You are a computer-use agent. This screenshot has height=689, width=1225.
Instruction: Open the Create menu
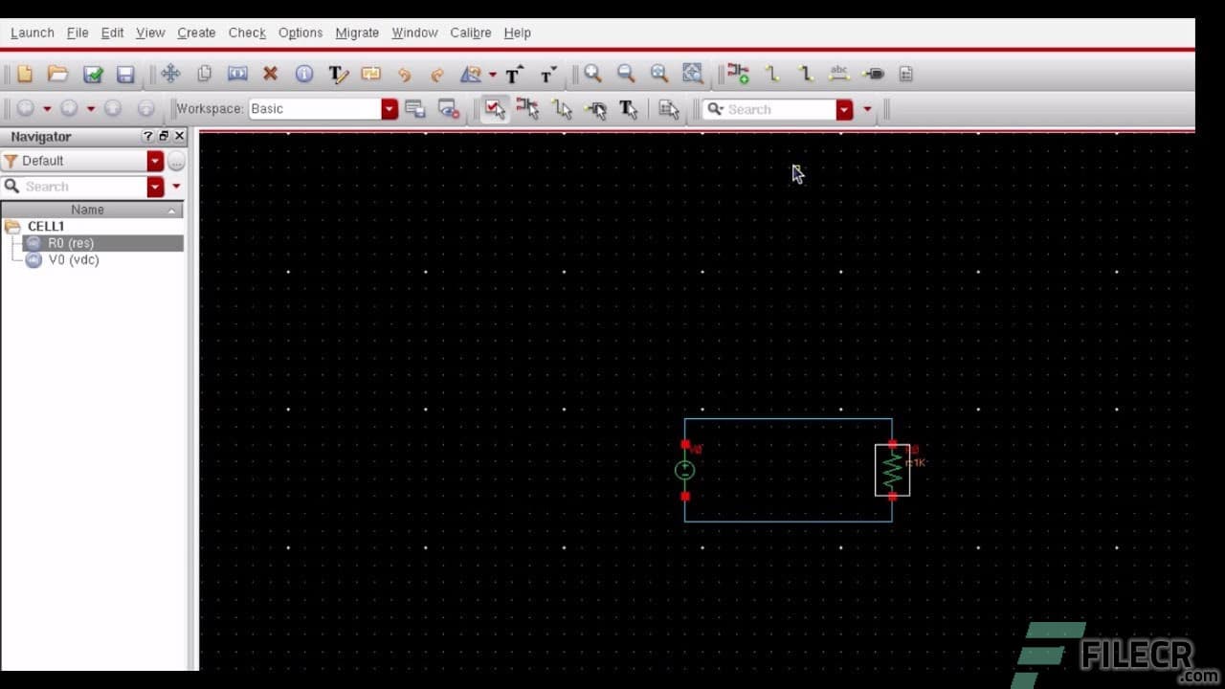(x=196, y=32)
